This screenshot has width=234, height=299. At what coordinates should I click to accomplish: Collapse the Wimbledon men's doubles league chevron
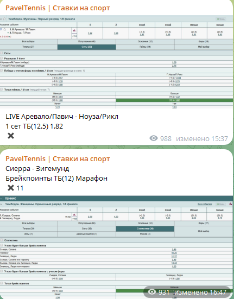click(1, 19)
